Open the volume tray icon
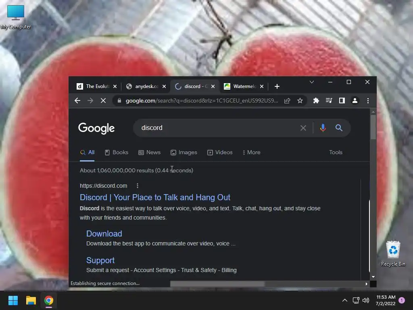 pos(365,300)
